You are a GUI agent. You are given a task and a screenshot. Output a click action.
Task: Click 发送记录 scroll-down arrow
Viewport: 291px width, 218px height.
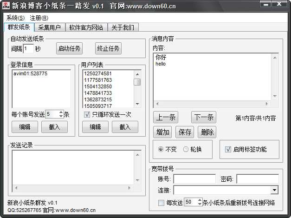tap(137, 180)
